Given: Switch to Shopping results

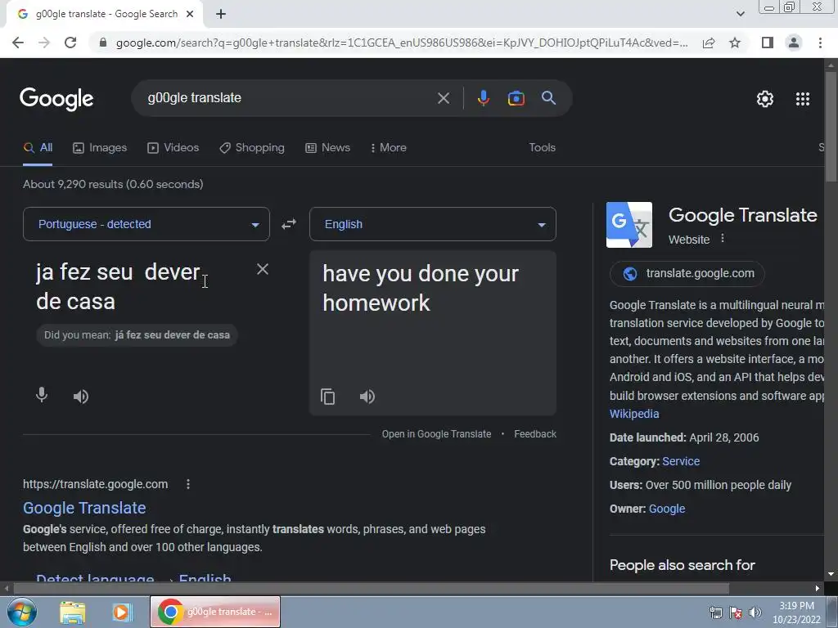Looking at the screenshot, I should click(252, 148).
